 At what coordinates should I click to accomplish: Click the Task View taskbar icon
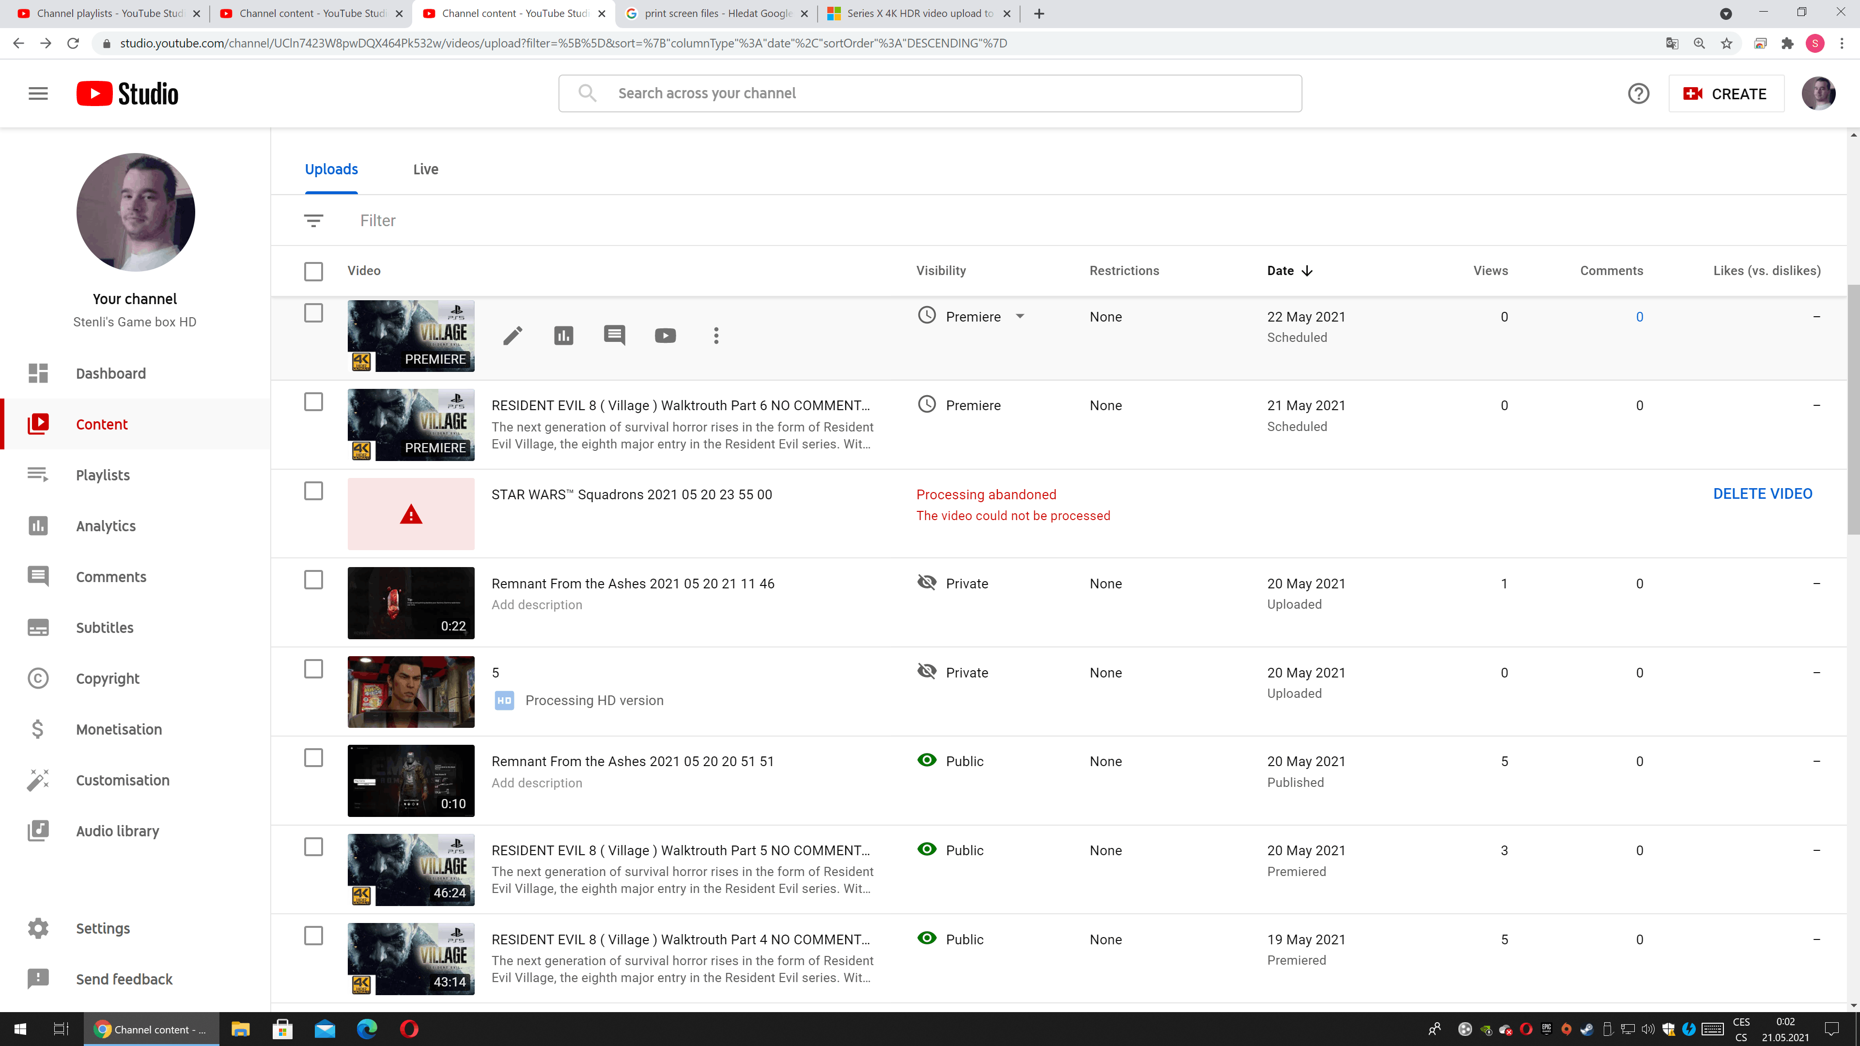tap(62, 1029)
